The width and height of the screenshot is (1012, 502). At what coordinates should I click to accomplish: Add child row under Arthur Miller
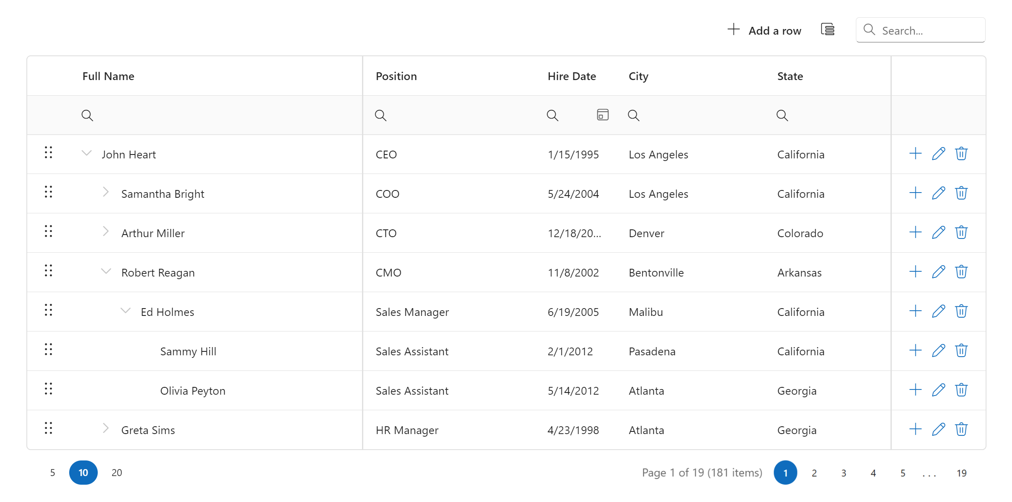tap(915, 232)
